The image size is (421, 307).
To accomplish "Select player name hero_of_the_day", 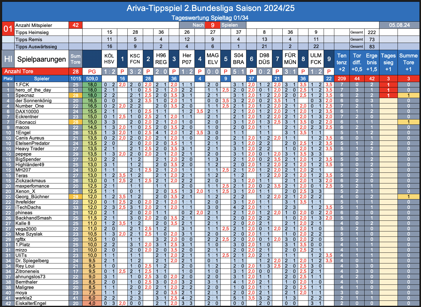I will tap(33, 90).
